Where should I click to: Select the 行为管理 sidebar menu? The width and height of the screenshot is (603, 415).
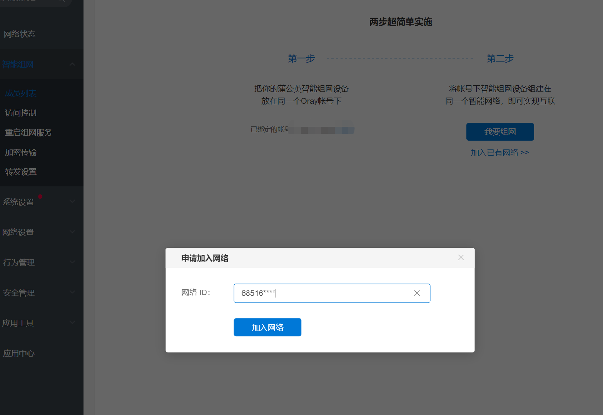(x=19, y=262)
